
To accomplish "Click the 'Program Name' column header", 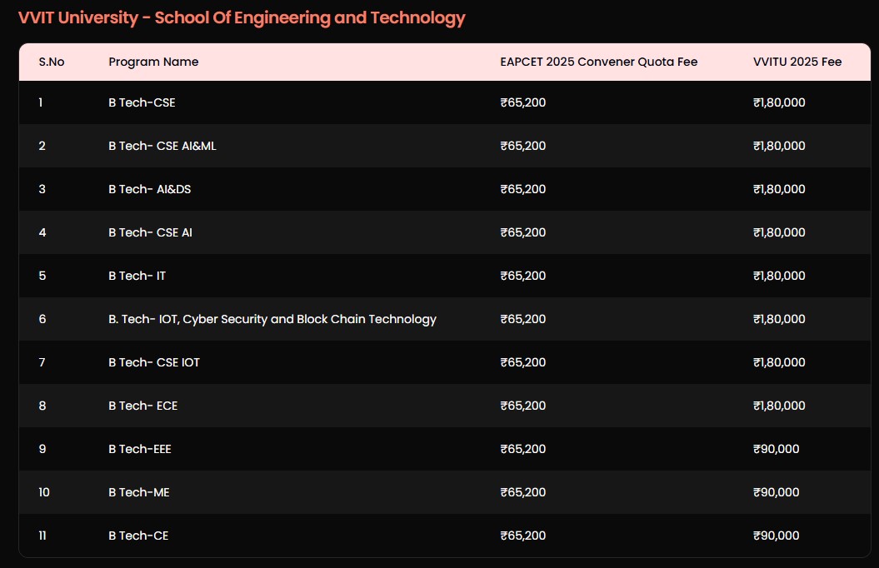I will tap(153, 62).
